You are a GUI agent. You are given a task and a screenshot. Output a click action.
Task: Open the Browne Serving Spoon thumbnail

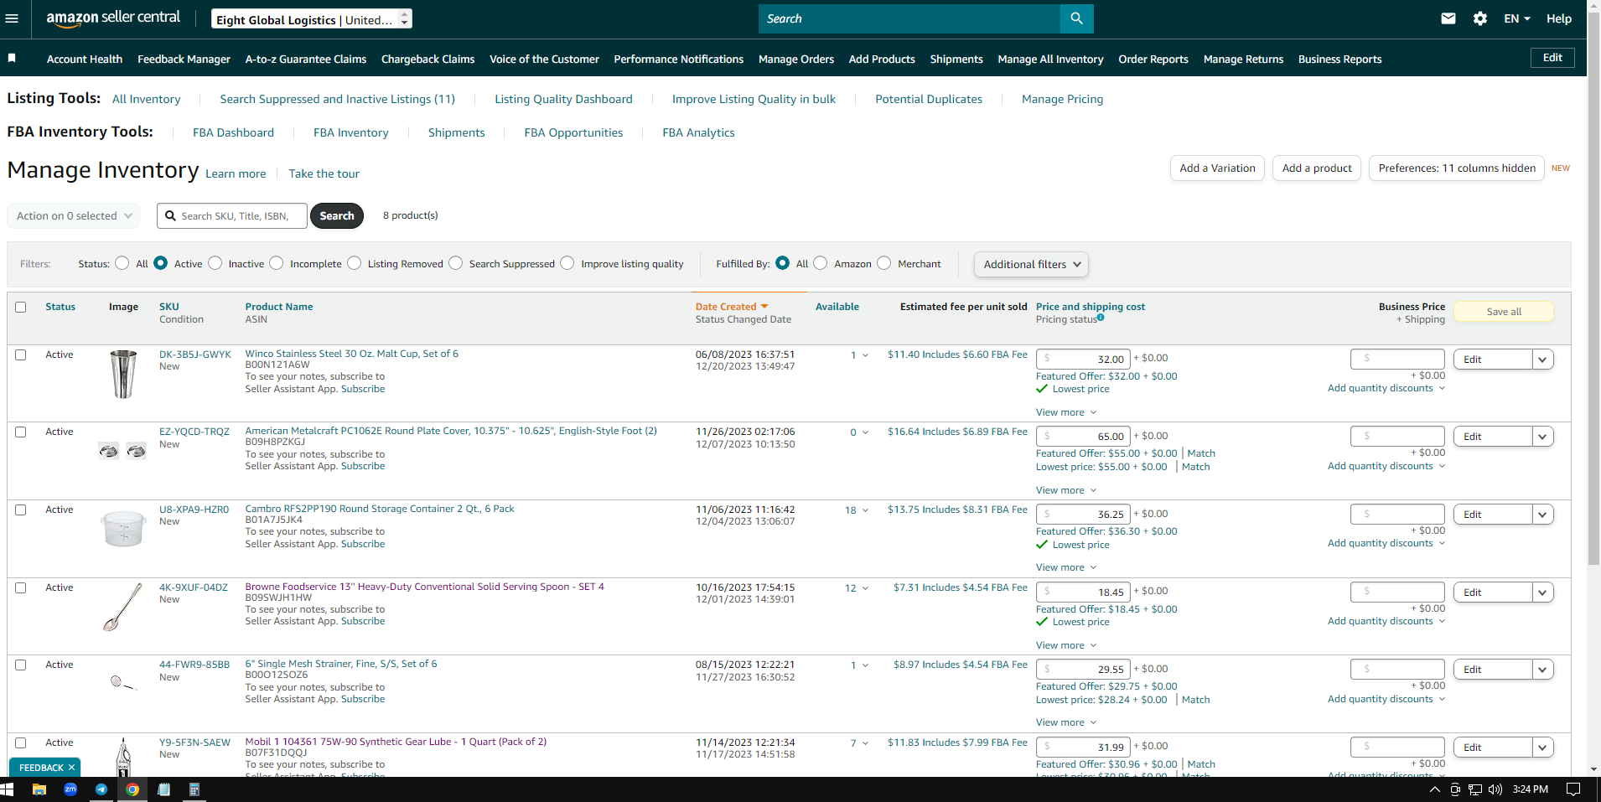tap(123, 607)
